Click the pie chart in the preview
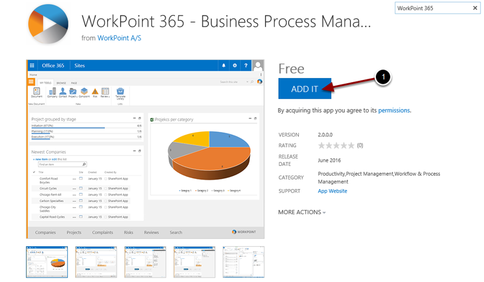The width and height of the screenshot is (484, 282). 209,156
